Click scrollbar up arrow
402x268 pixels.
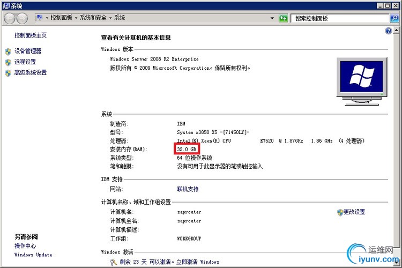pos(396,31)
